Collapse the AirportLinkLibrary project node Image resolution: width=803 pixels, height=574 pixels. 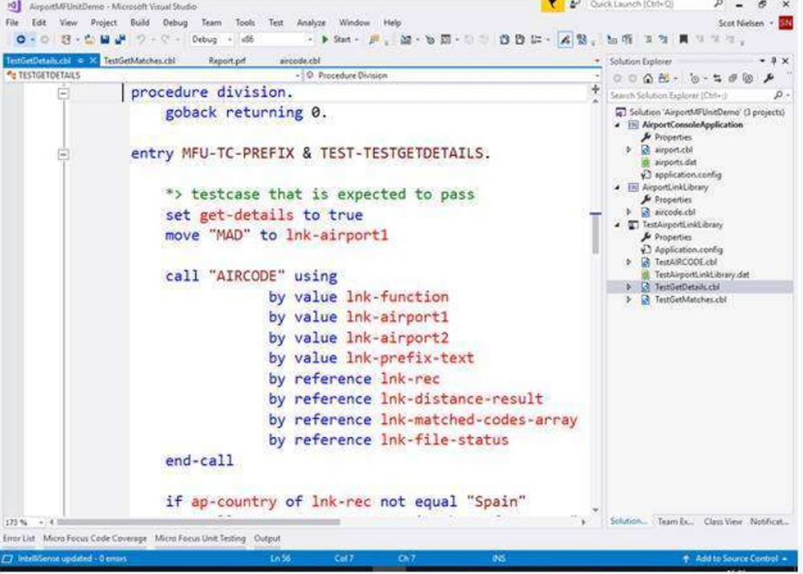(x=618, y=187)
